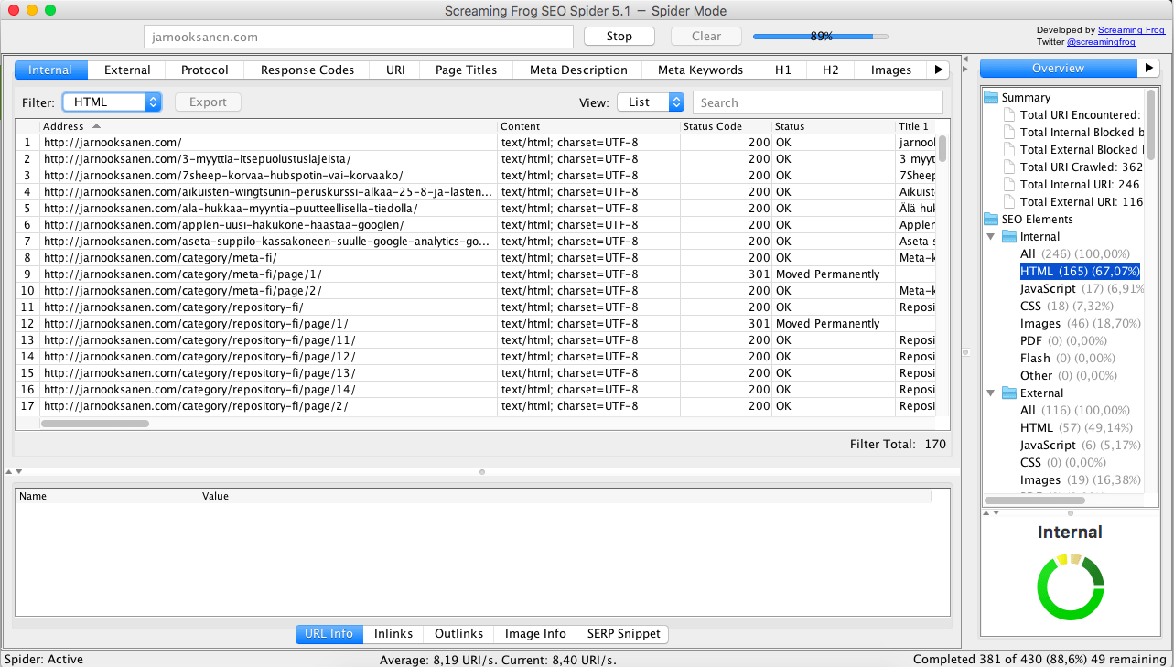Click the table vertical scrollbar
The image size is (1174, 667).
click(942, 149)
